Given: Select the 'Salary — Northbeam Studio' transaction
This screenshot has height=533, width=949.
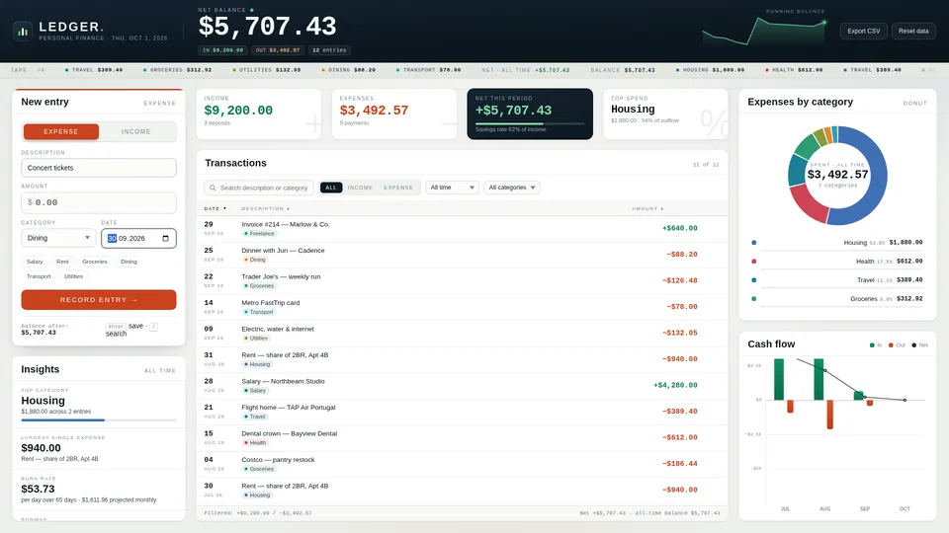Looking at the screenshot, I should 462,386.
